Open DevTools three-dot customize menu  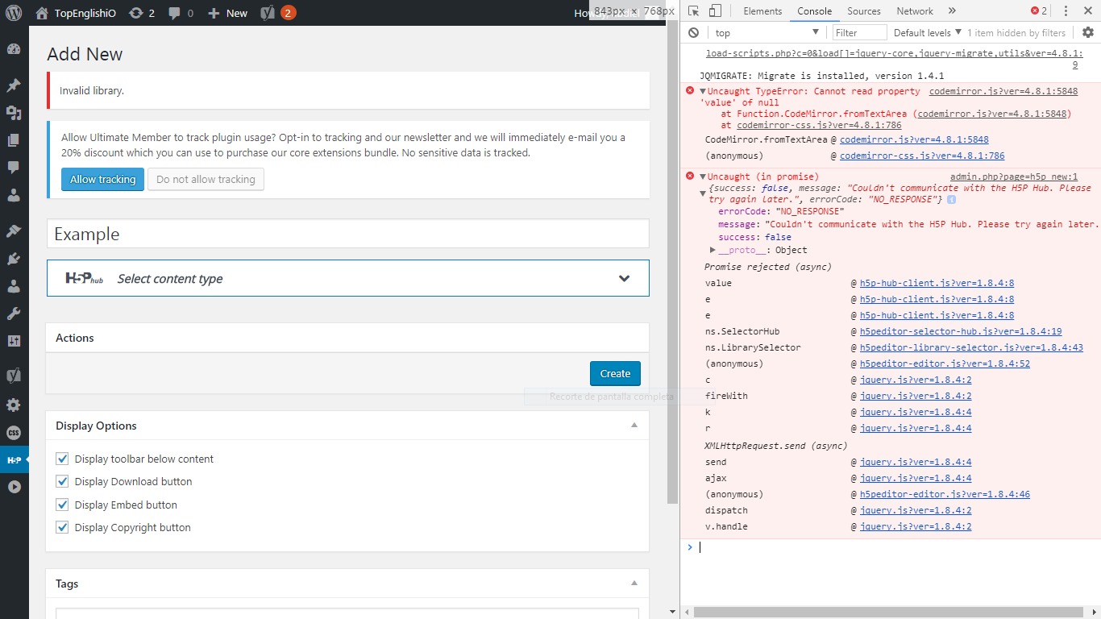click(1066, 11)
